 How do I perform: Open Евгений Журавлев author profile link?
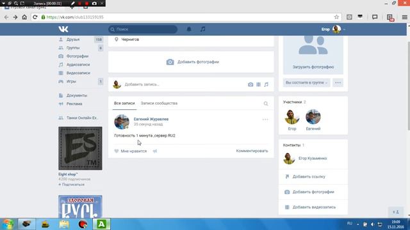click(x=151, y=119)
